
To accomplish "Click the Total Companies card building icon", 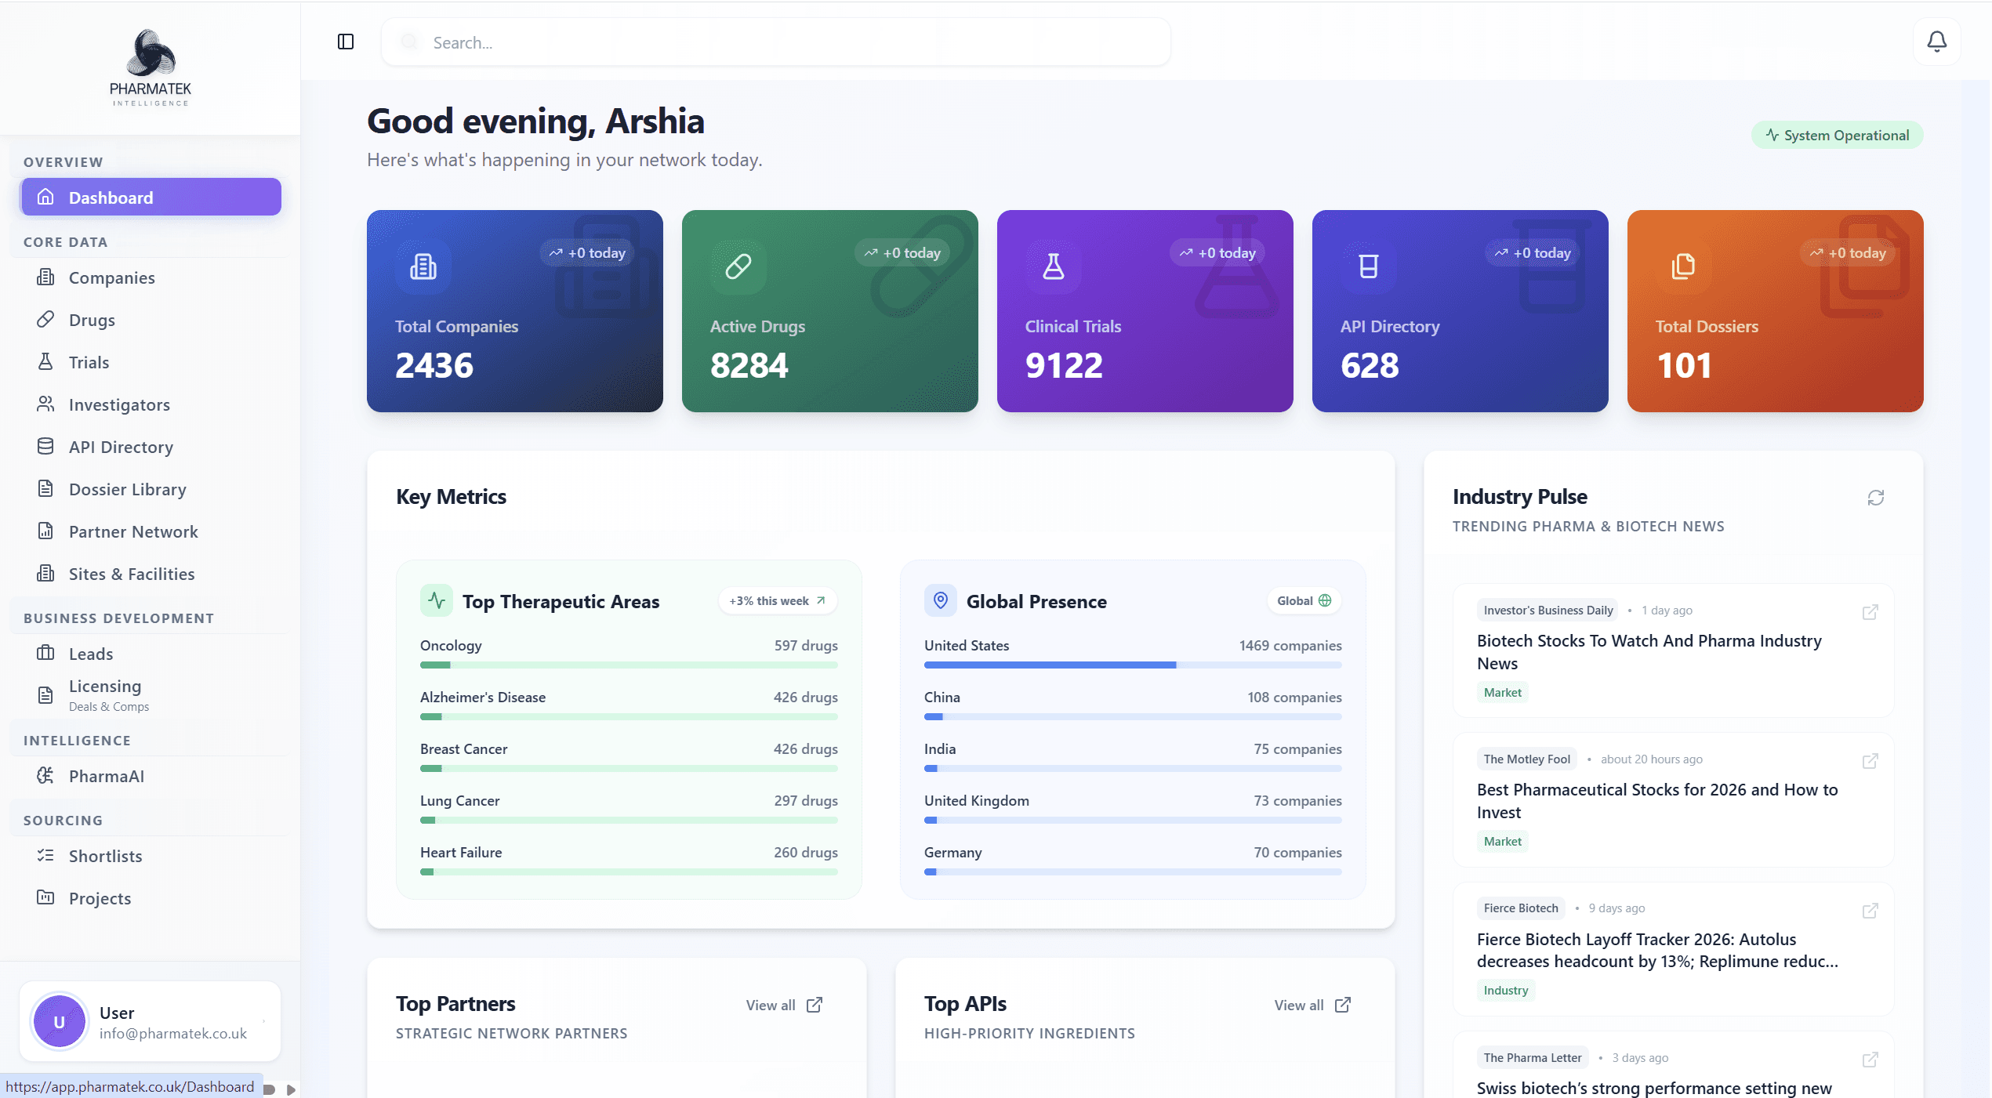I will [423, 266].
